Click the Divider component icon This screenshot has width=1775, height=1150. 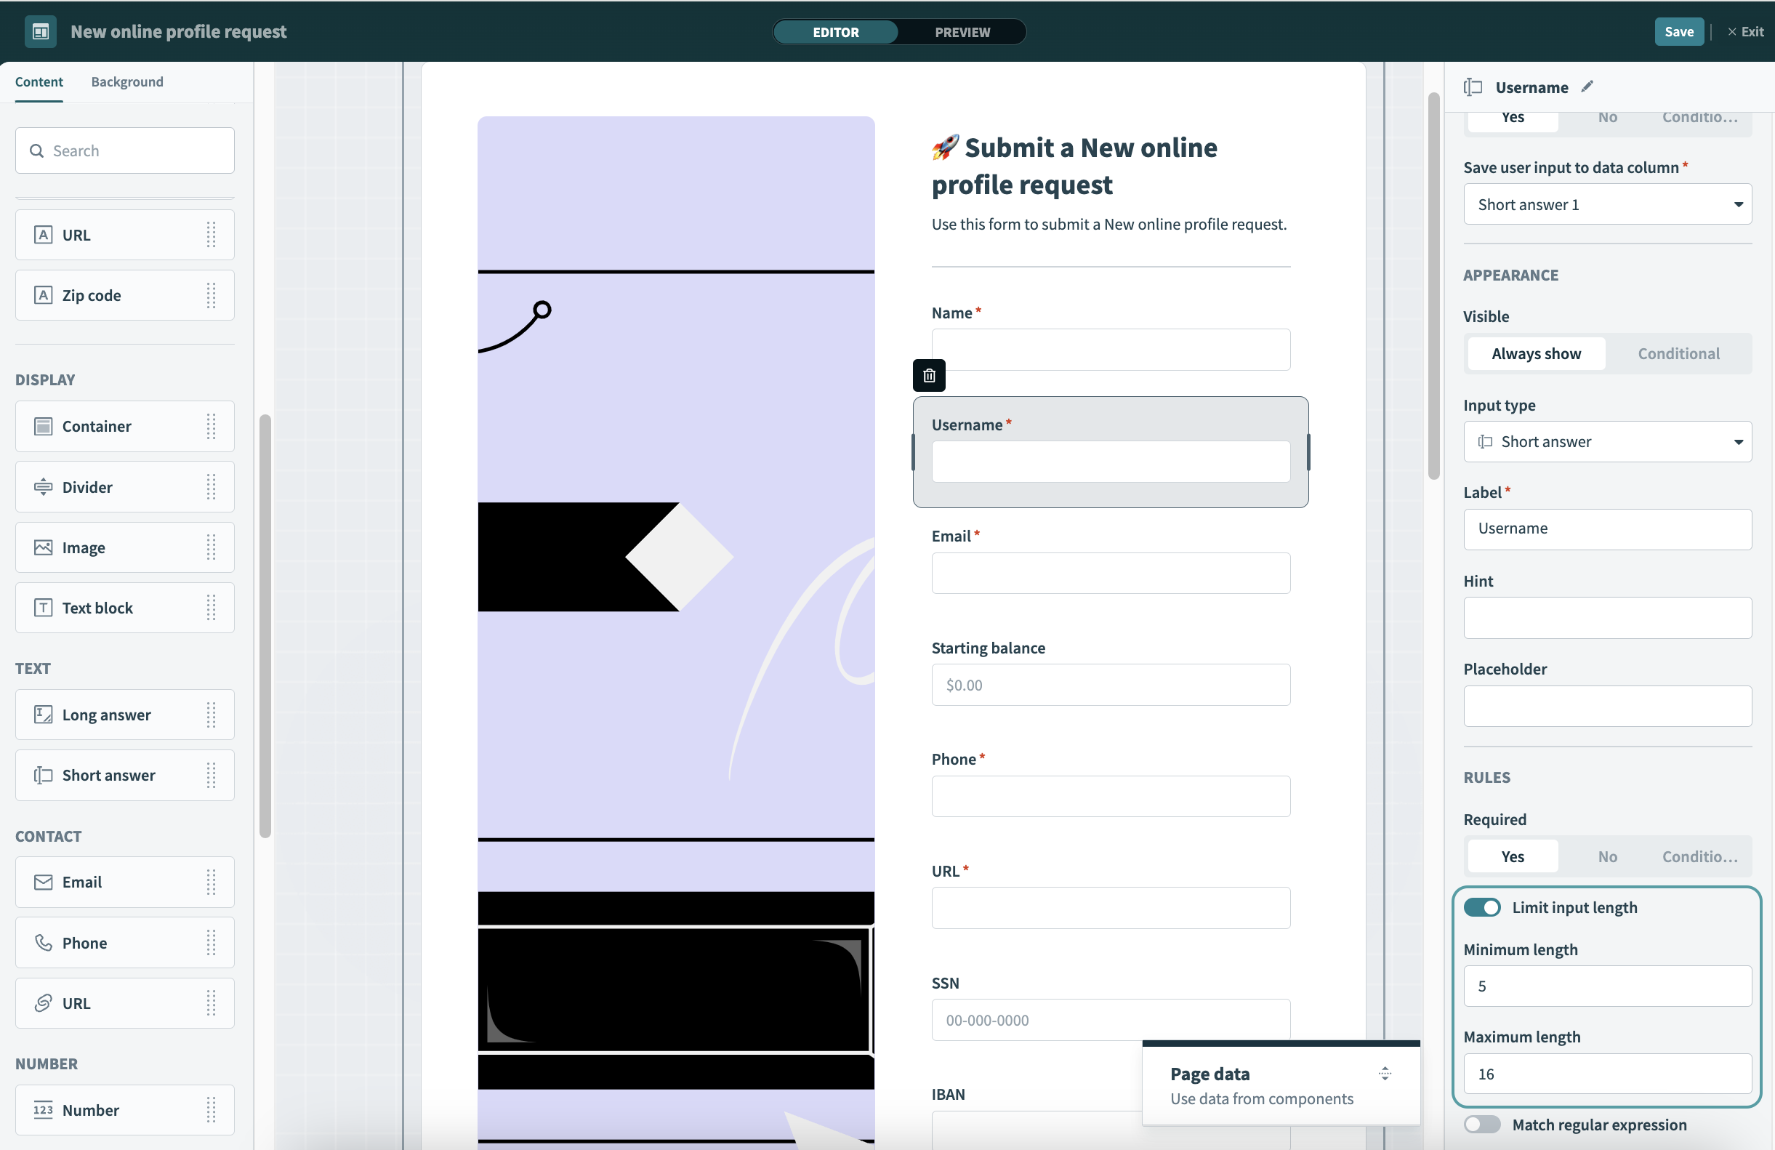[x=44, y=487]
